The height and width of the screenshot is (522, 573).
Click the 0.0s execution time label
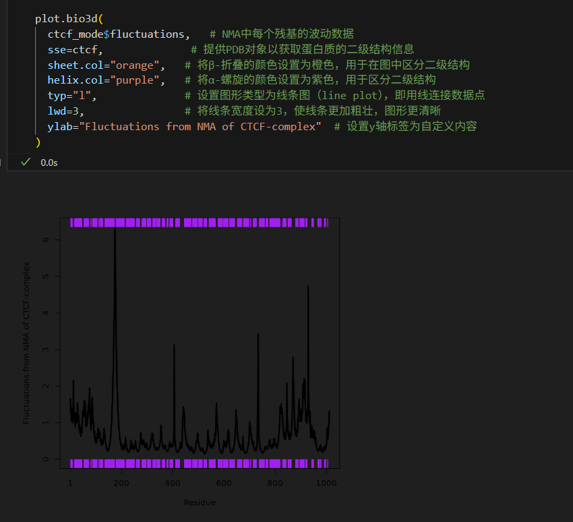tap(49, 163)
